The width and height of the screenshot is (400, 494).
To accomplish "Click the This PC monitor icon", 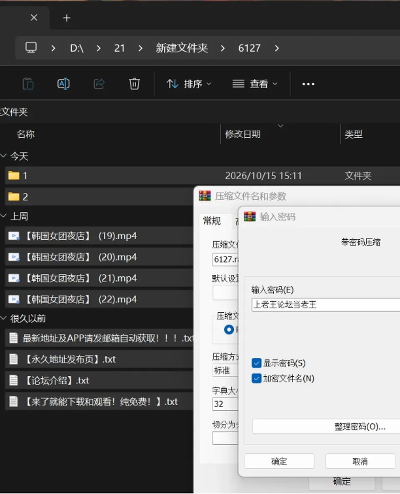I will point(31,47).
